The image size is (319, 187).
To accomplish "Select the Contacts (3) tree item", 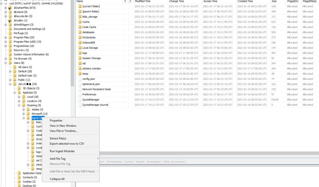I will [30, 177].
